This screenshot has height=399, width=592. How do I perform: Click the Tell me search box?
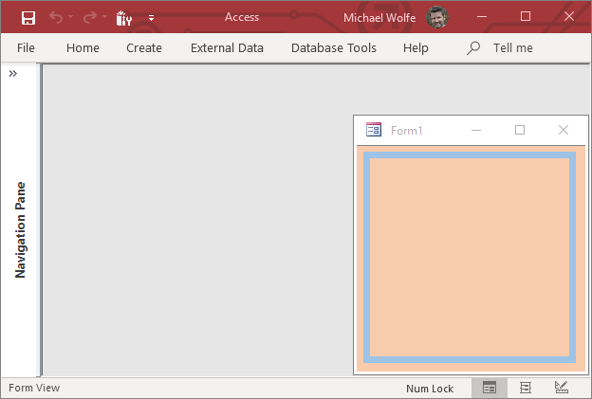tap(512, 48)
